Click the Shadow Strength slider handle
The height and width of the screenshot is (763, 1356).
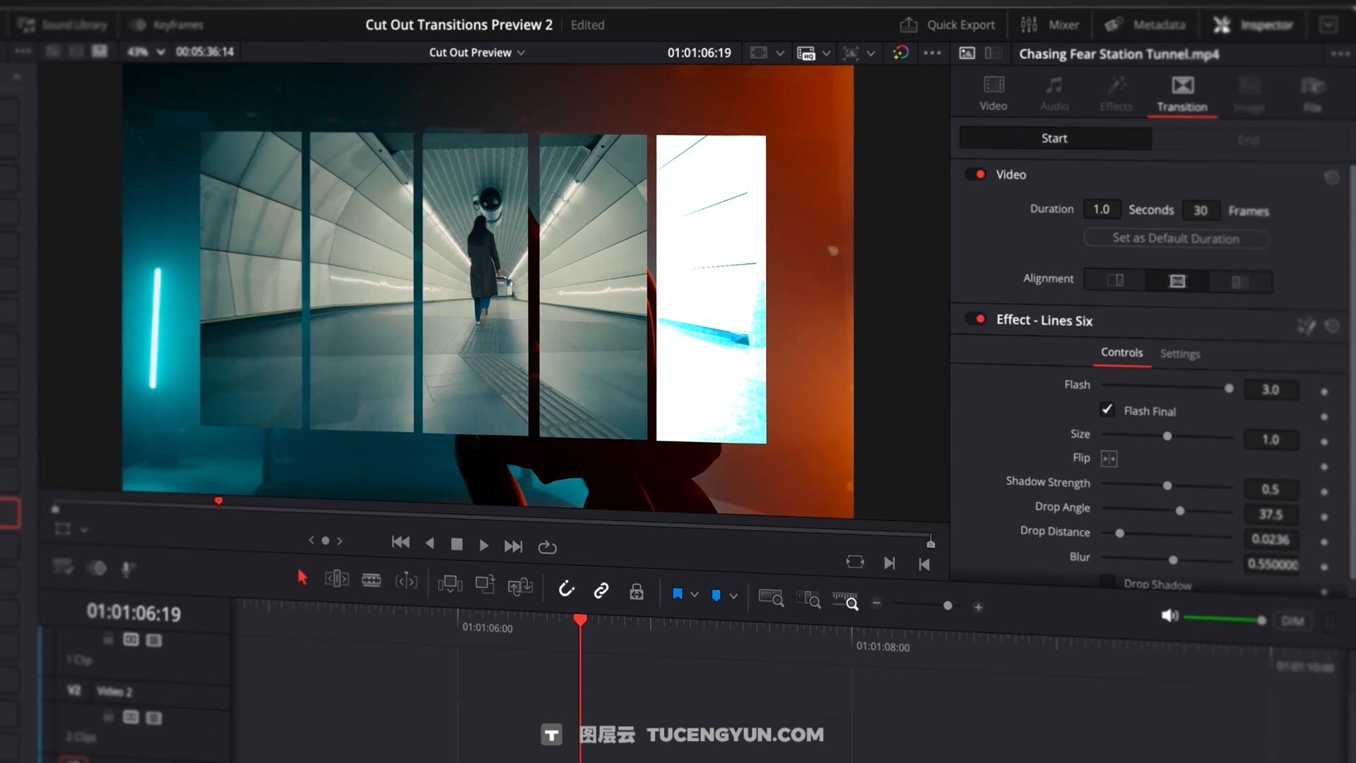[1167, 485]
